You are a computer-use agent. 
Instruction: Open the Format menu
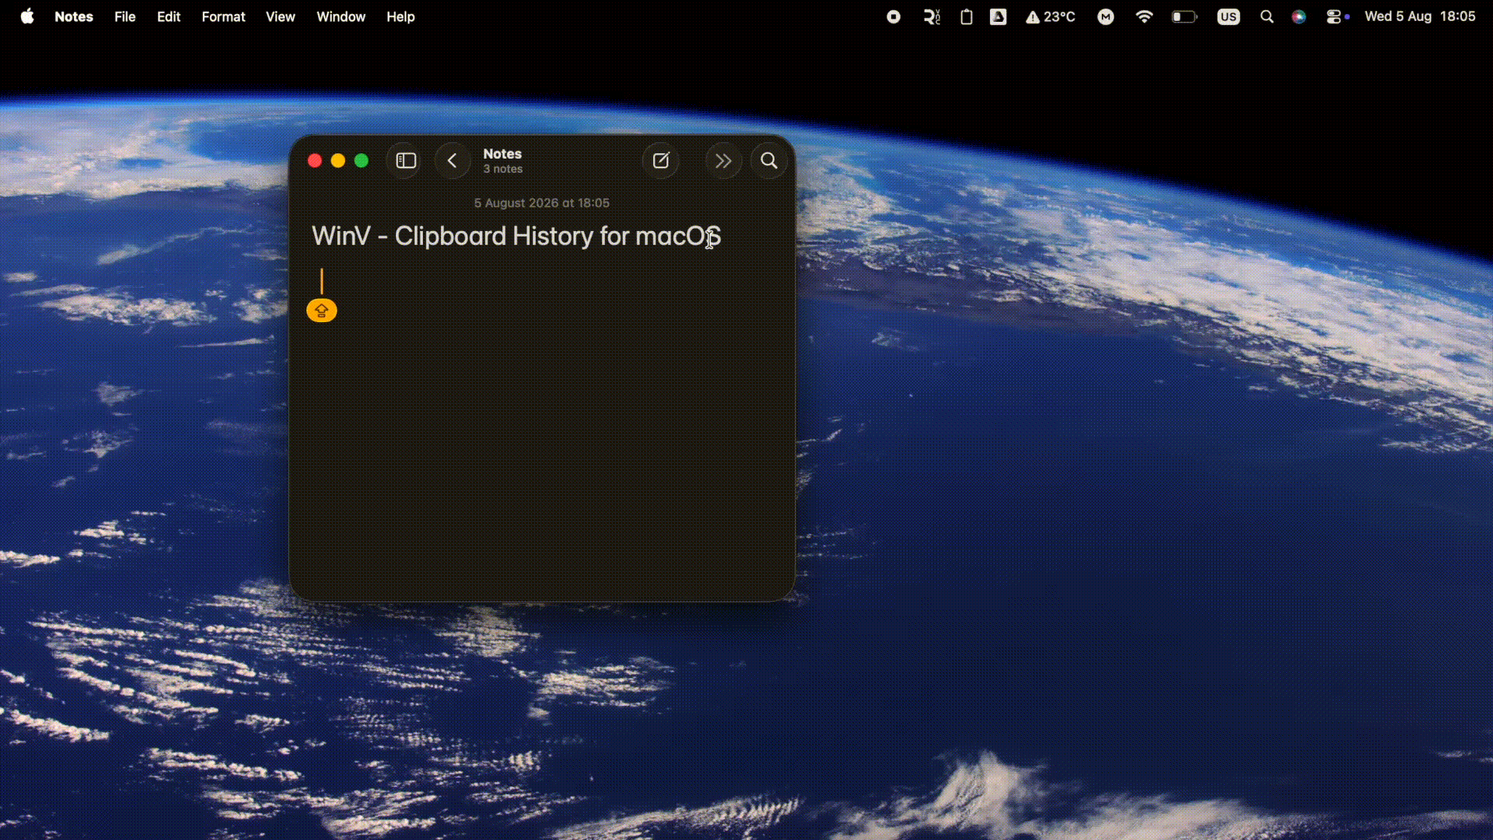[223, 16]
